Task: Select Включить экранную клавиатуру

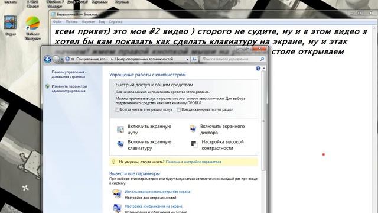Action: 149,144
